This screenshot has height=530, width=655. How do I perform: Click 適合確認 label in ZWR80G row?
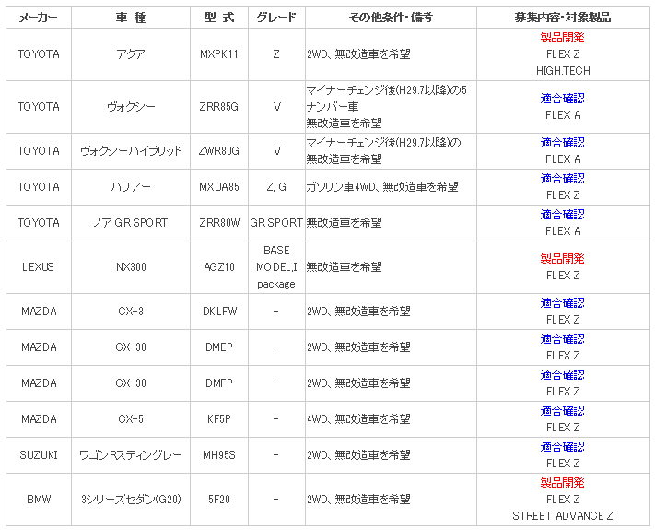pos(563,143)
